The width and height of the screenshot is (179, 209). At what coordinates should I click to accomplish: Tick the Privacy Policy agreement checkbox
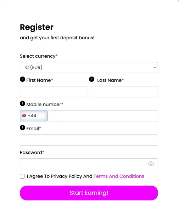coord(22,176)
